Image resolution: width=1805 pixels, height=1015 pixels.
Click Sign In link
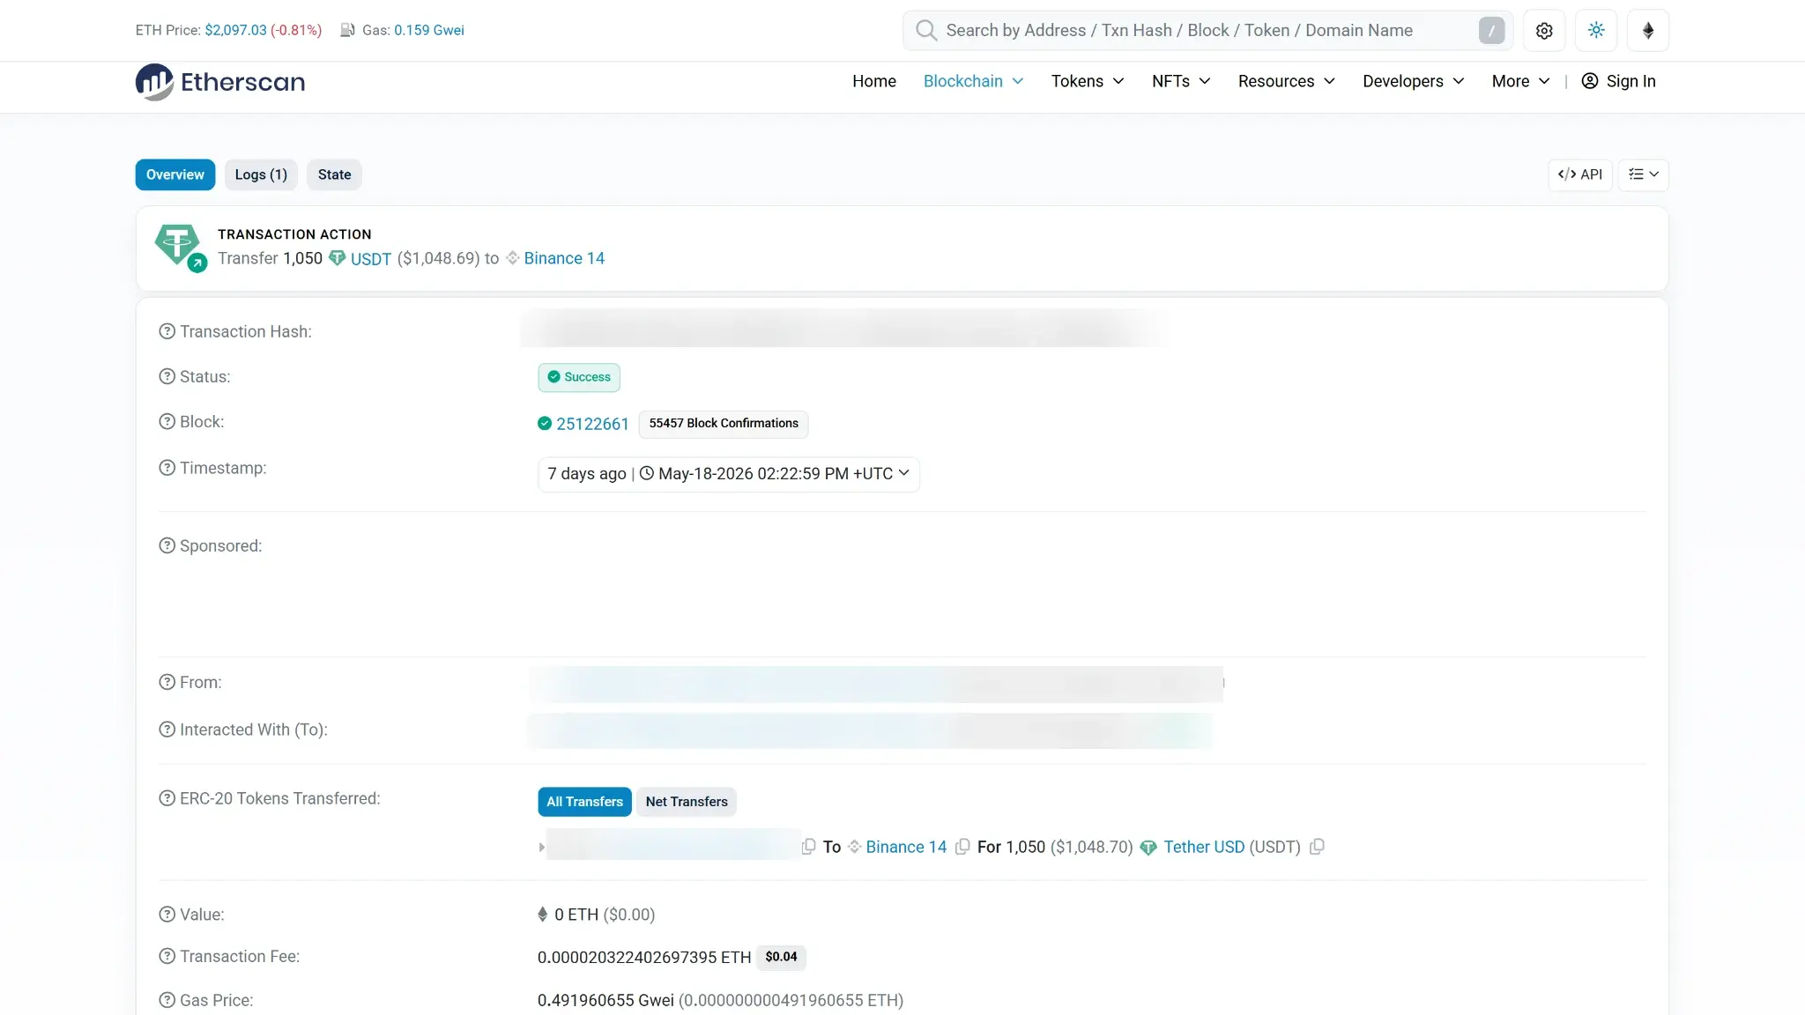point(1630,81)
